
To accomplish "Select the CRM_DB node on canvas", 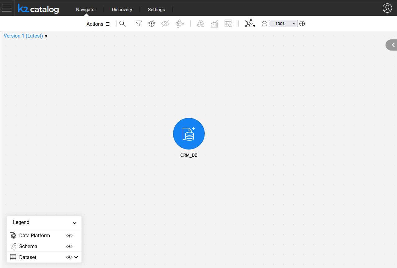I will 189,134.
